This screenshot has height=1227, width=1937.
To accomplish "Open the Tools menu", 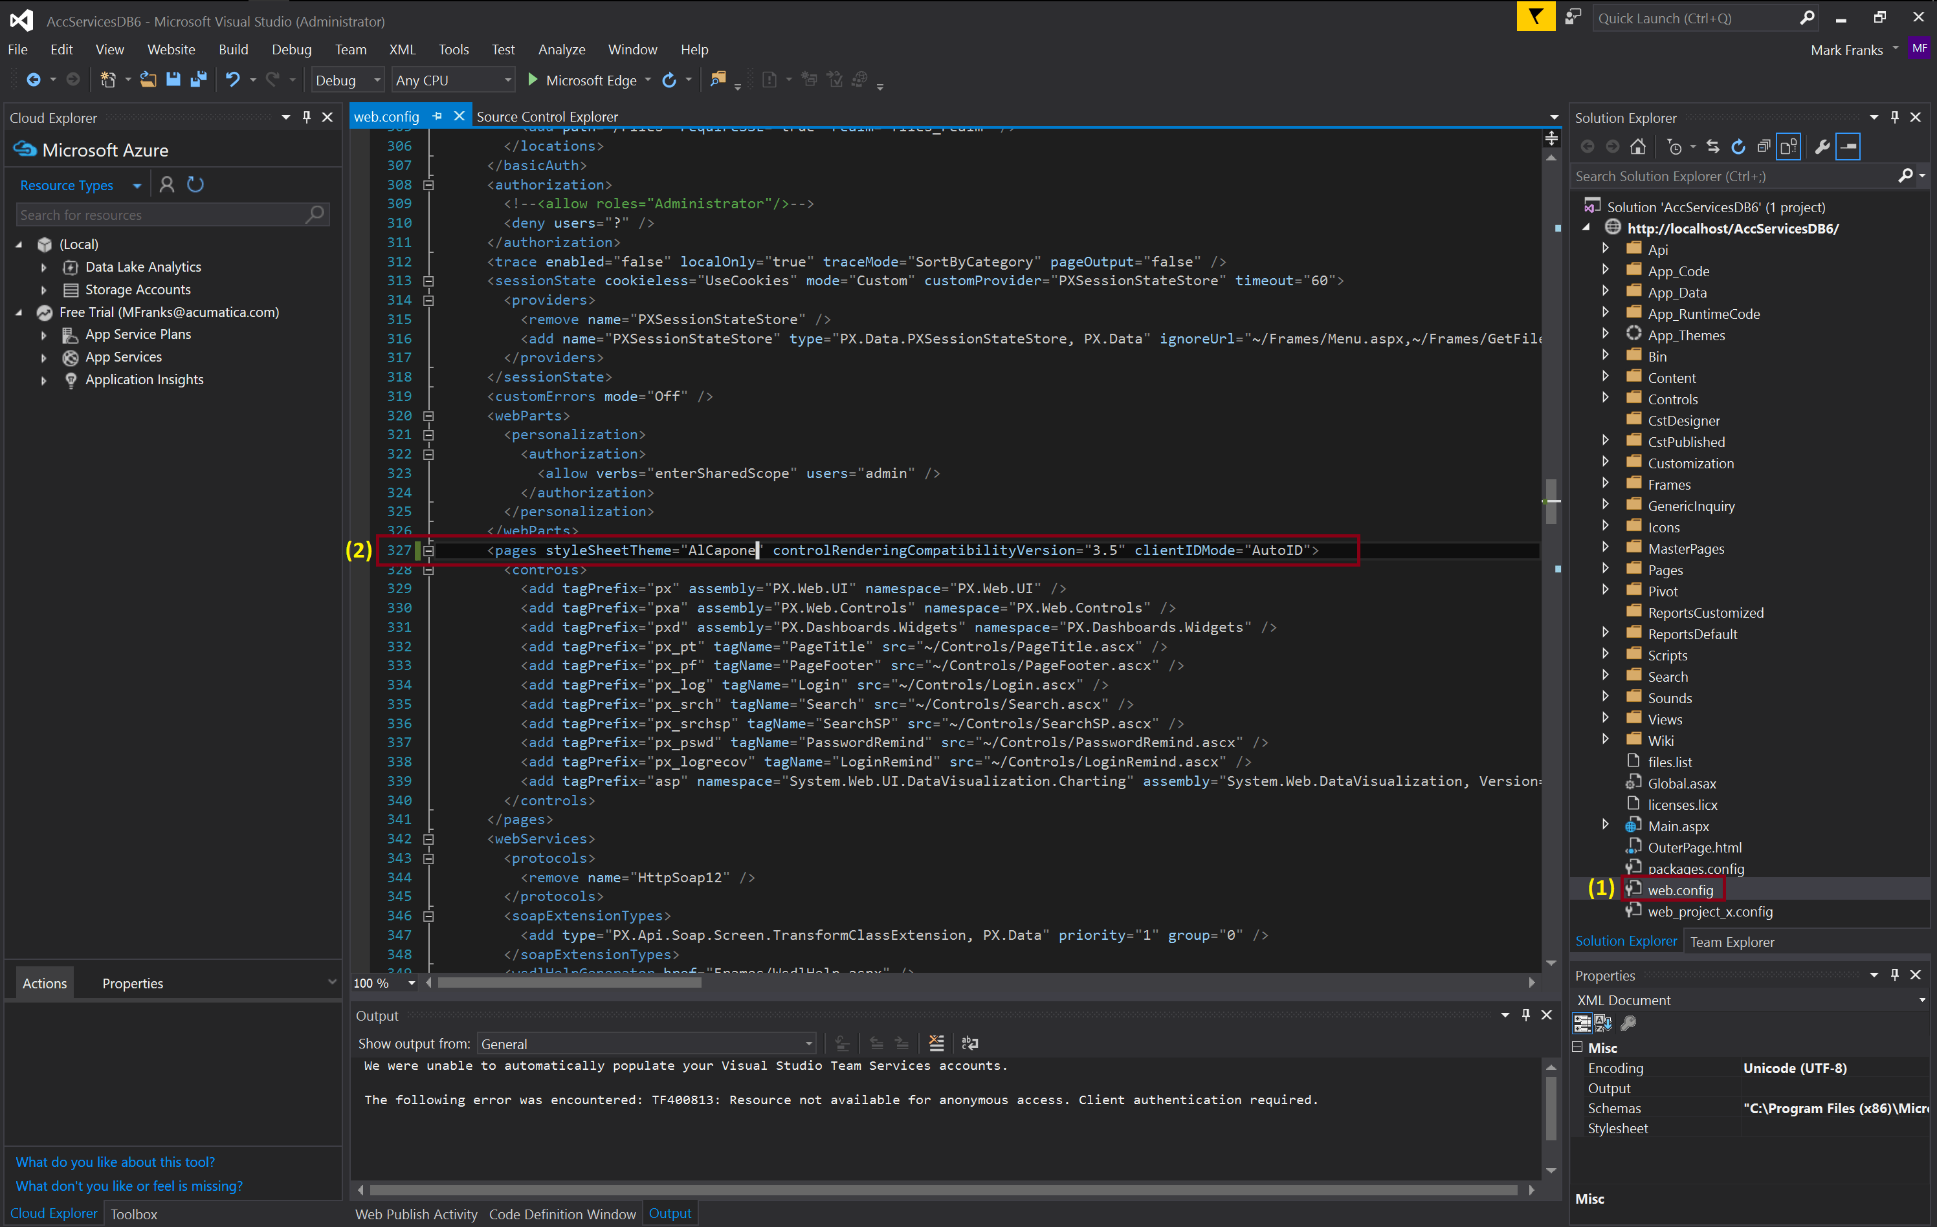I will [454, 50].
